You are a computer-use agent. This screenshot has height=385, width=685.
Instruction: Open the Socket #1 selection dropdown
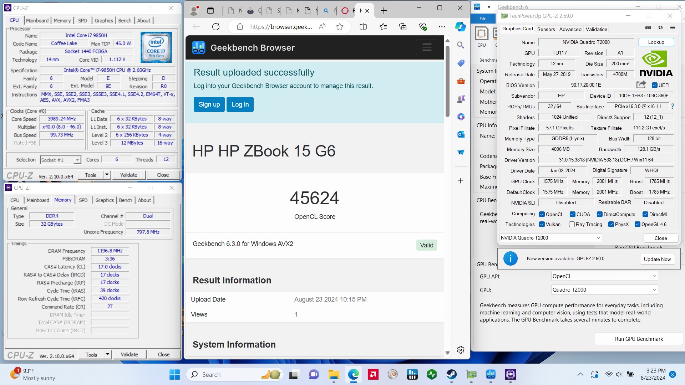click(60, 160)
